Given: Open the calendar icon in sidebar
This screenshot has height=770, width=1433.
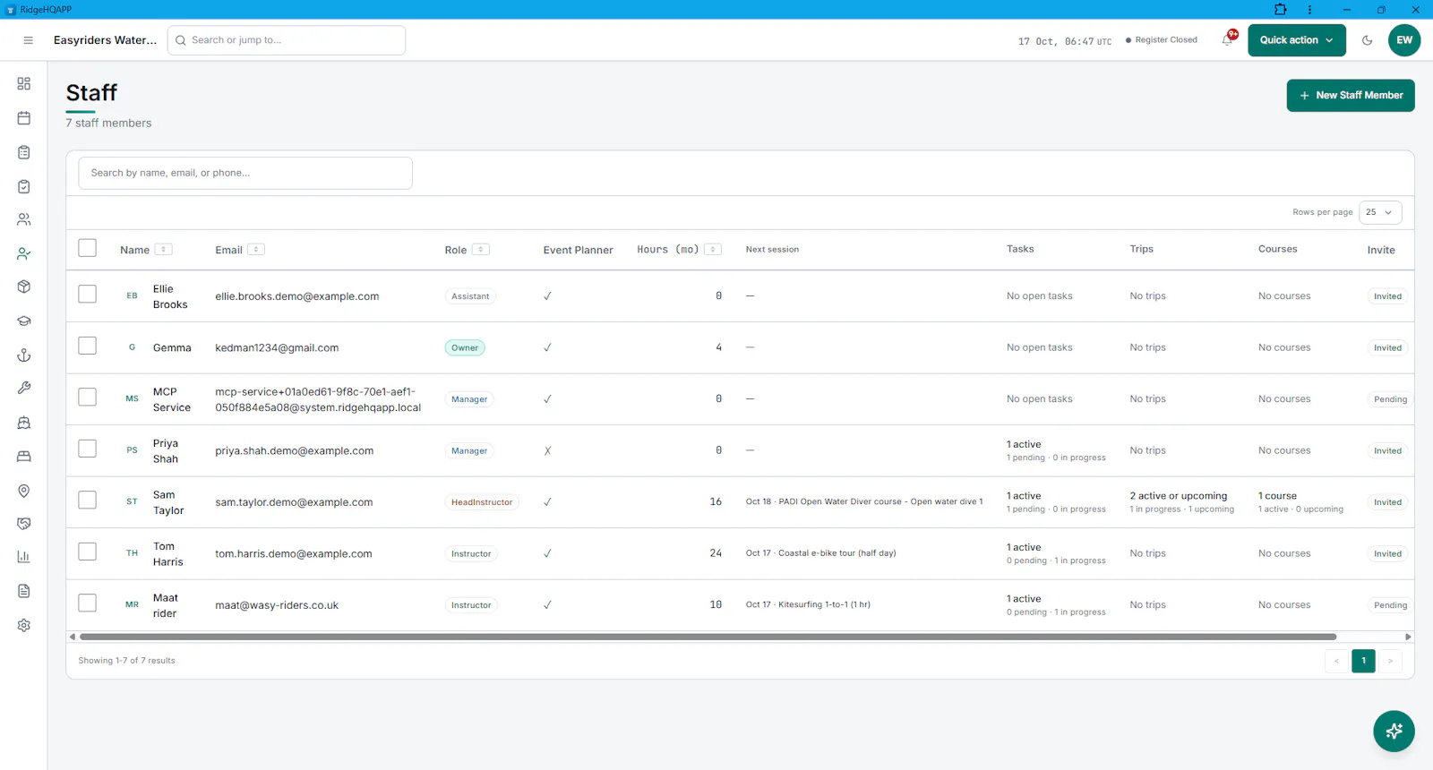Looking at the screenshot, I should pyautogui.click(x=24, y=118).
